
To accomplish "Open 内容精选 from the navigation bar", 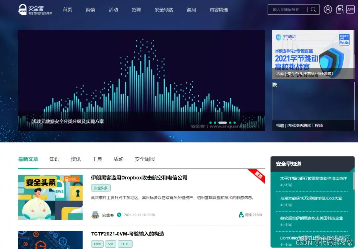I will pyautogui.click(x=218, y=10).
